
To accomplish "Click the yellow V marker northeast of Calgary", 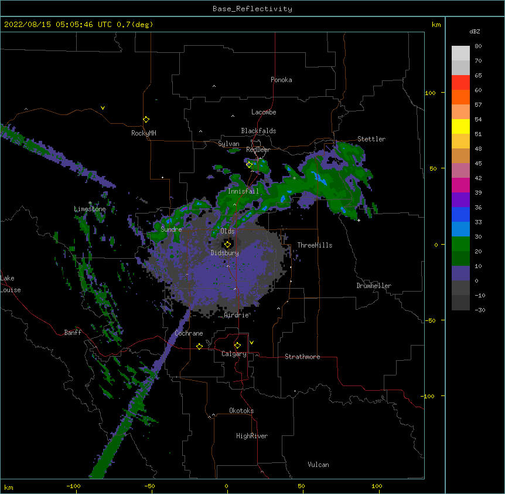I will click(251, 343).
